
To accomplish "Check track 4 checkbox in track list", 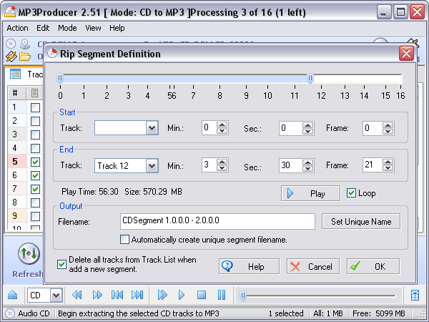I will (35, 148).
